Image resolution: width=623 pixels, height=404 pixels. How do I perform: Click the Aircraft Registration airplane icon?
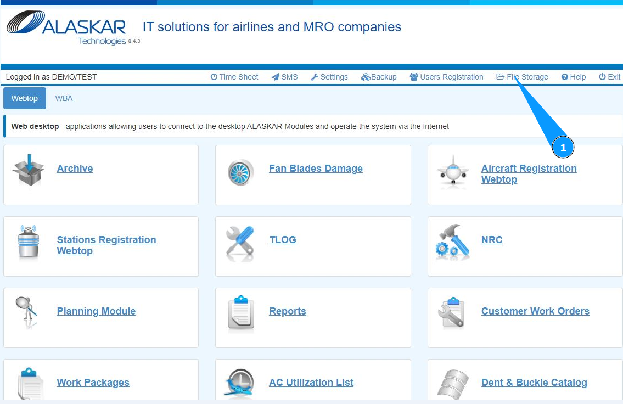point(453,170)
